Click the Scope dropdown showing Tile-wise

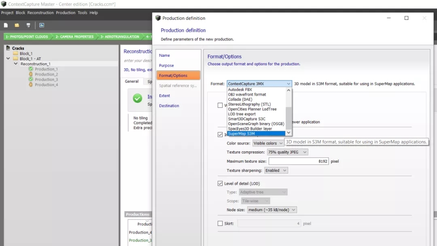[x=255, y=201]
